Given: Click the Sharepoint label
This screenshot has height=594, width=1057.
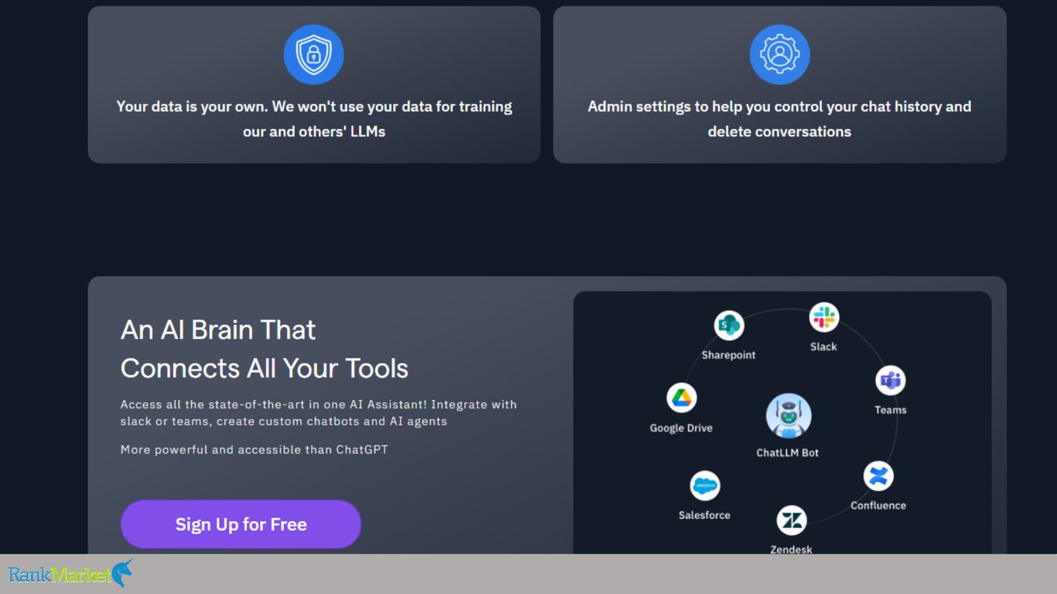Looking at the screenshot, I should 729,355.
